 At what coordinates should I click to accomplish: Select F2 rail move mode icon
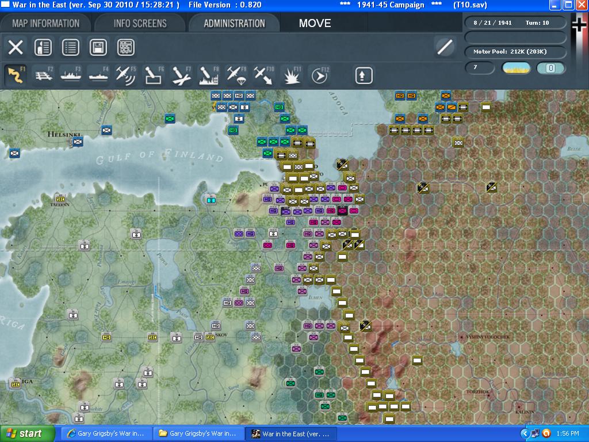[43, 75]
